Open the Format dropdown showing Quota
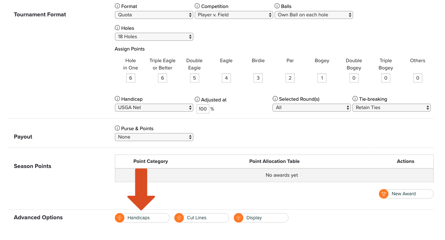This screenshot has width=445, height=240. 154,15
